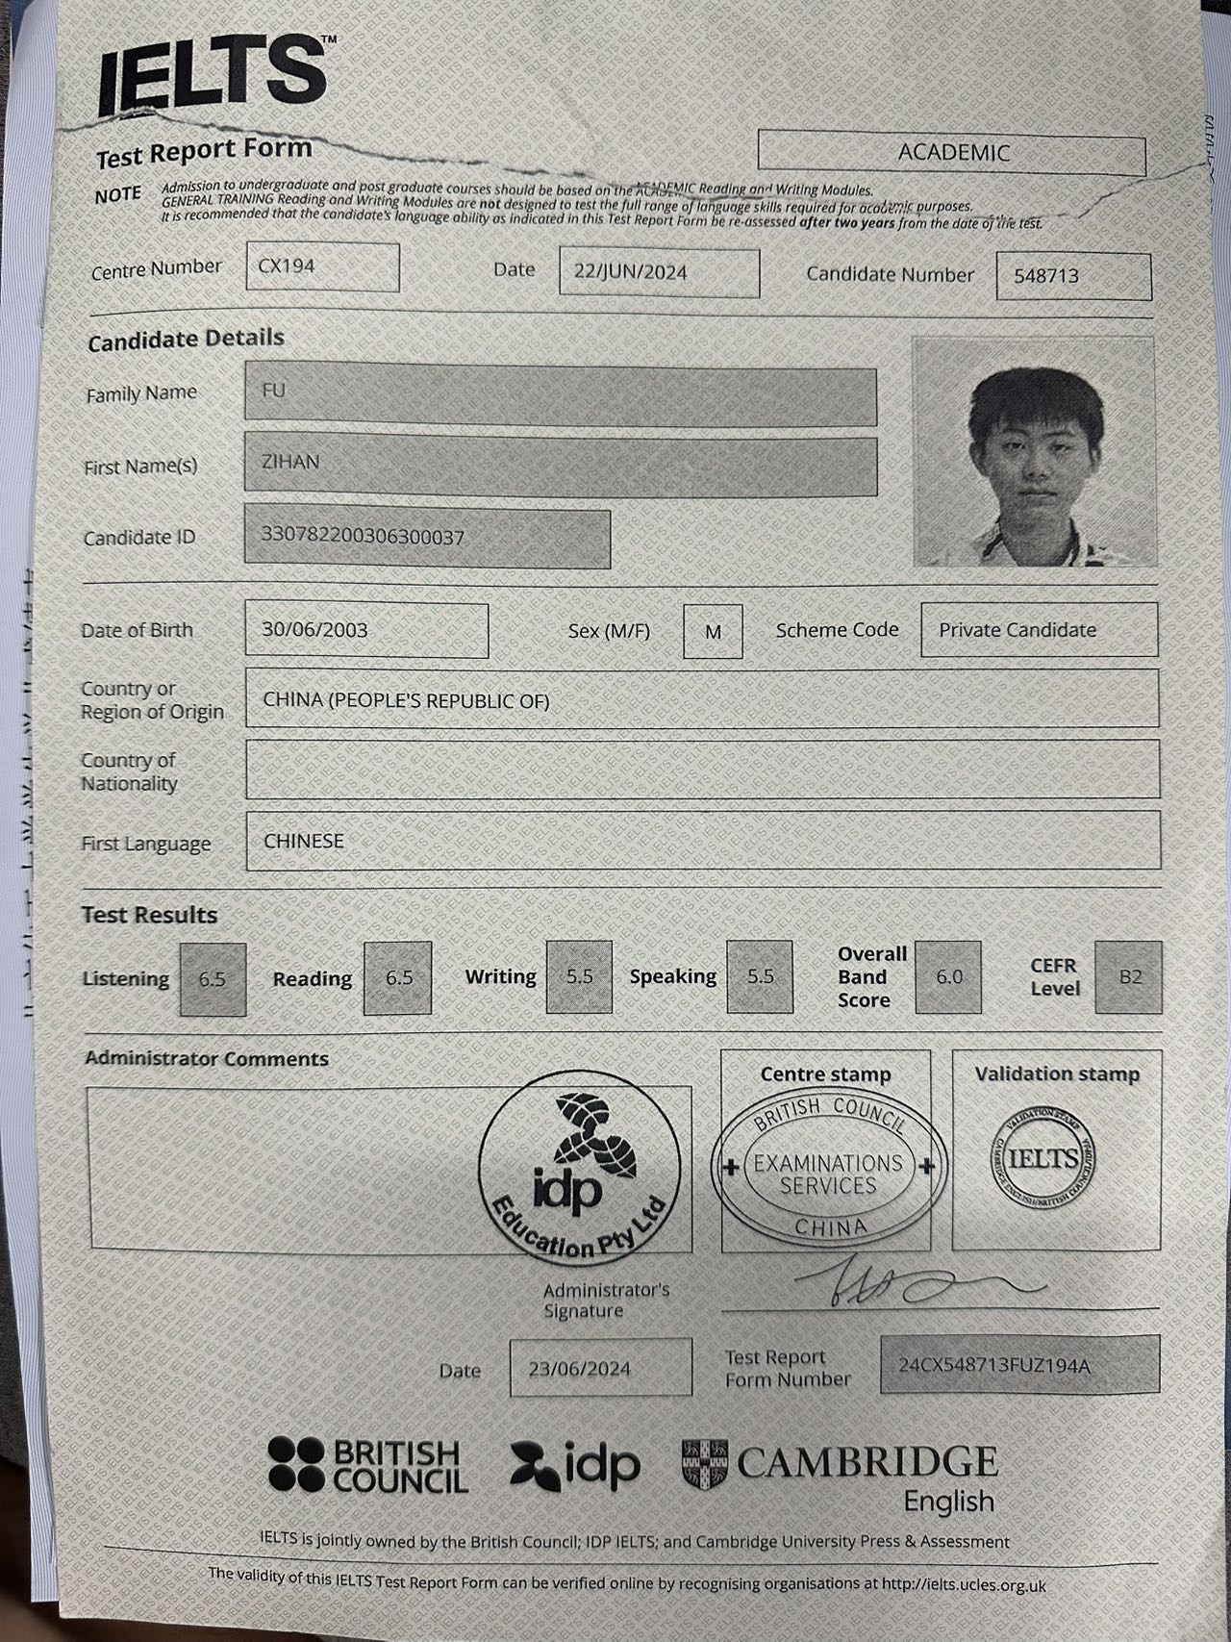Click the British Council Examinations Services stamp
This screenshot has width=1231, height=1642.
pos(828,1167)
